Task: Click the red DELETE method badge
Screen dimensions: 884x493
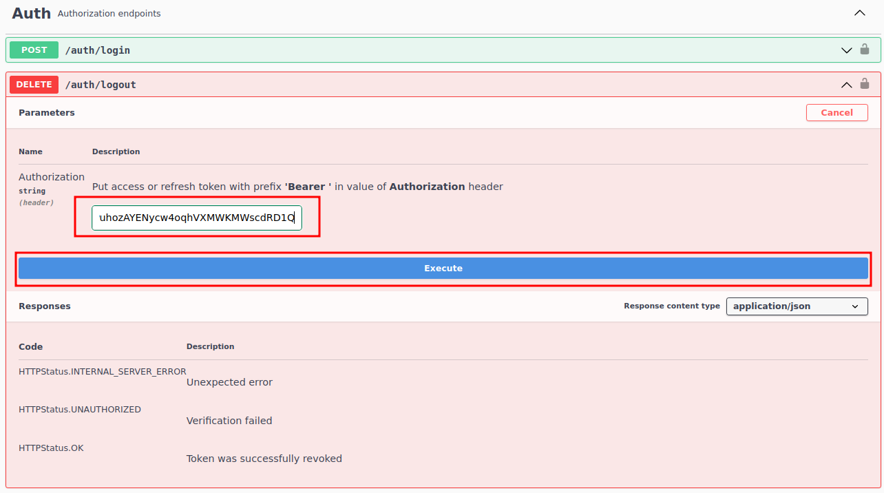Action: [x=34, y=85]
